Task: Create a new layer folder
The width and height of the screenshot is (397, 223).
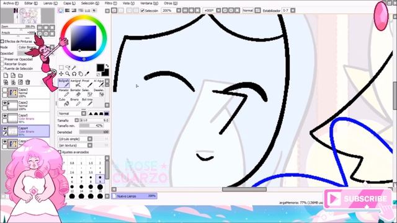Action: click(x=20, y=76)
